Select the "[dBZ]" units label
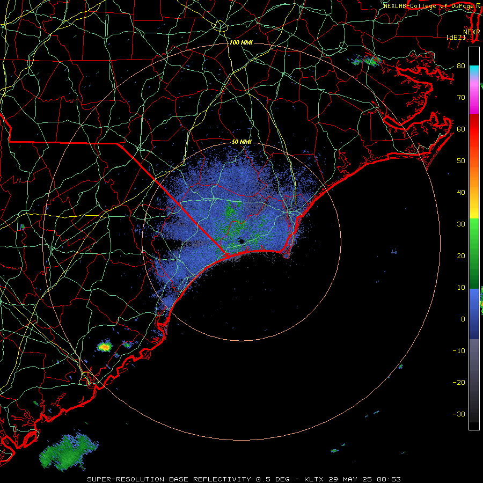The width and height of the screenshot is (483, 483). tap(456, 37)
